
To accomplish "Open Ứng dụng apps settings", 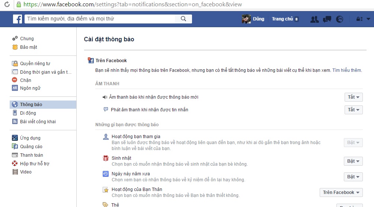I will point(30,138).
